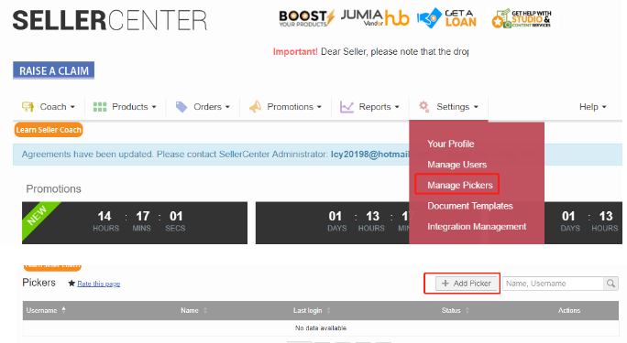Click the Promotions section heading
Viewport: 627px width, 343px height.
pyautogui.click(x=53, y=188)
